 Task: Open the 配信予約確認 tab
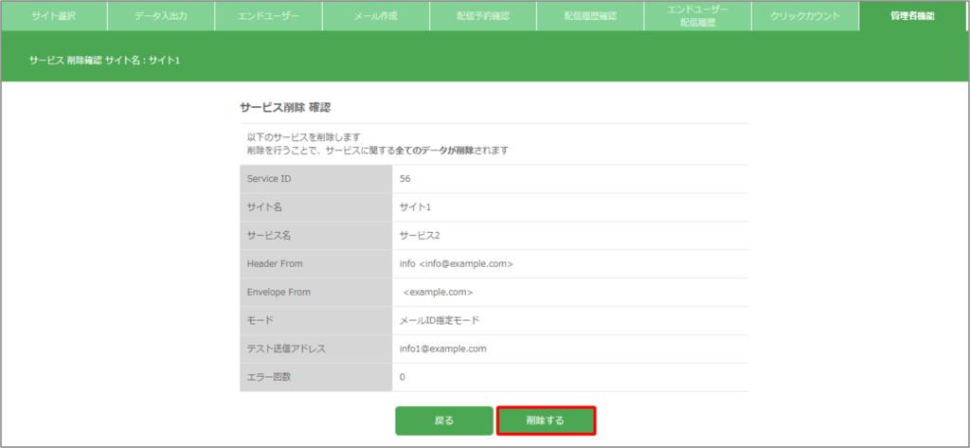[483, 16]
